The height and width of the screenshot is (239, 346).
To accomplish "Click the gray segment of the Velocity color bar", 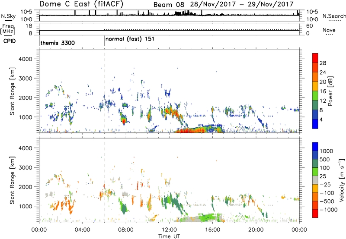I will click(315, 180).
